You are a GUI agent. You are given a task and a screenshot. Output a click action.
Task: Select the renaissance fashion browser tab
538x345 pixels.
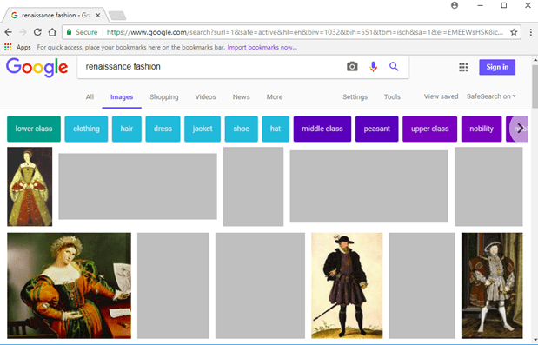click(55, 15)
